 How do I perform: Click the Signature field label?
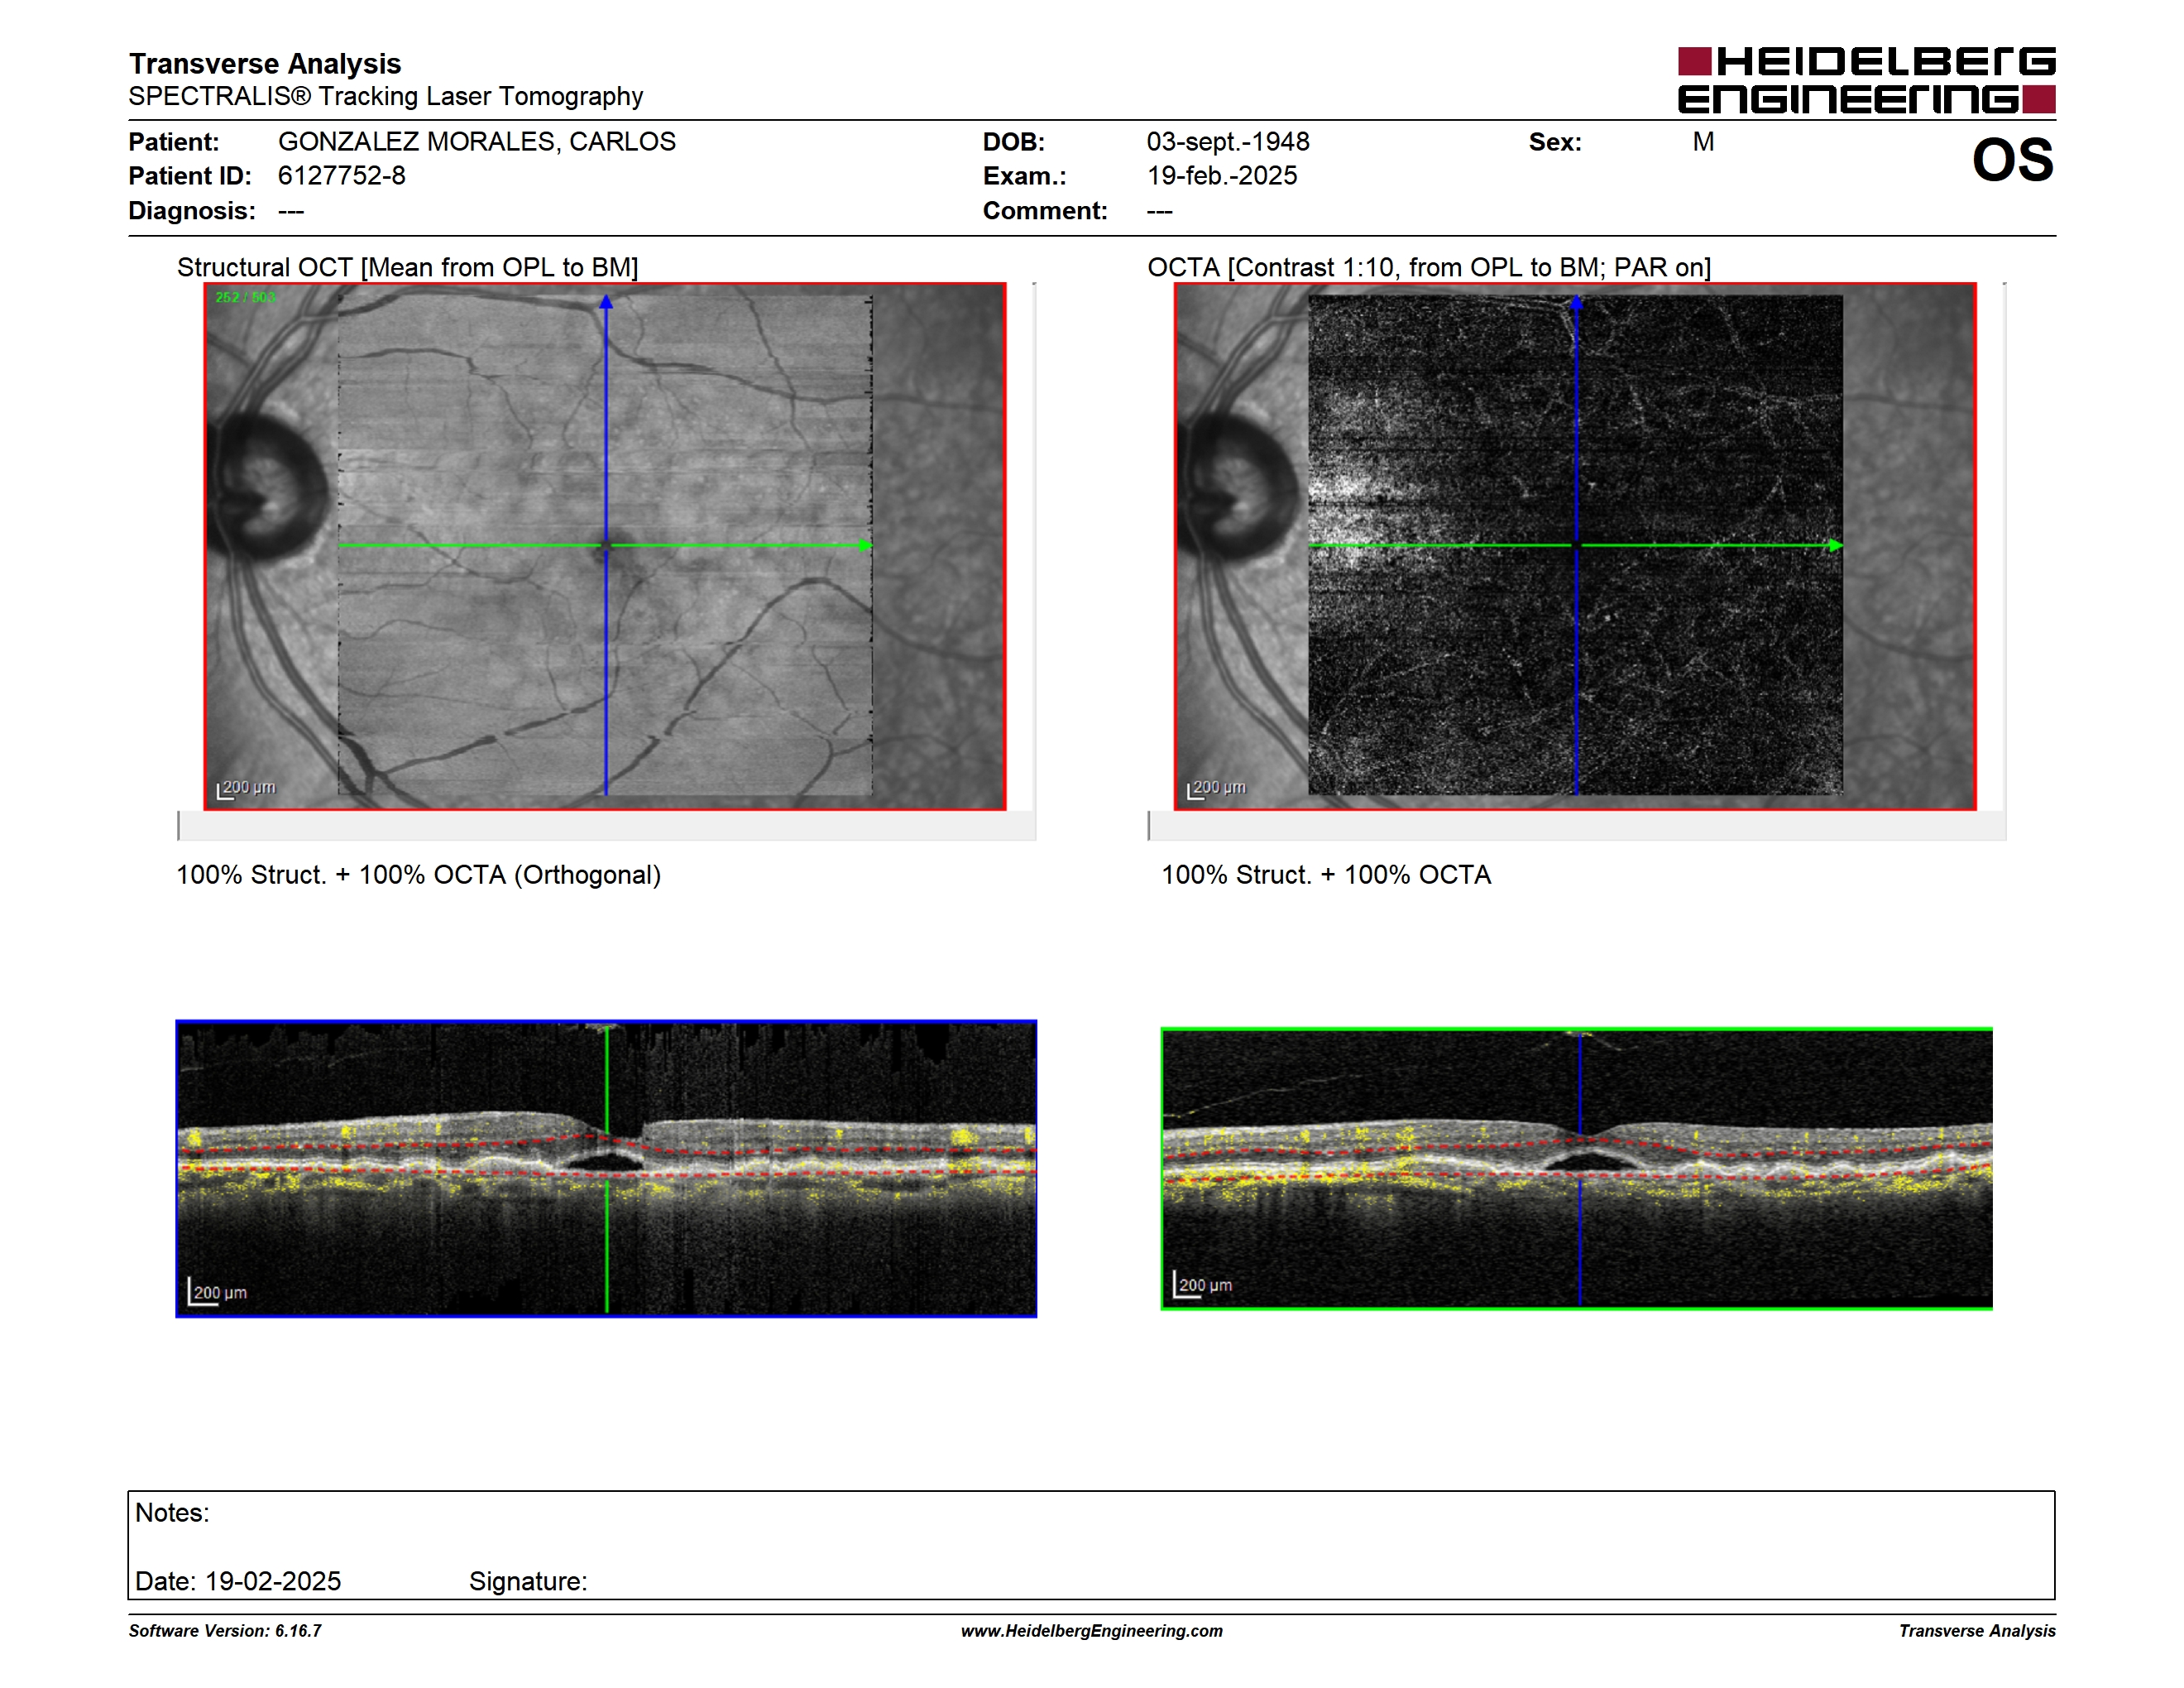528,1581
